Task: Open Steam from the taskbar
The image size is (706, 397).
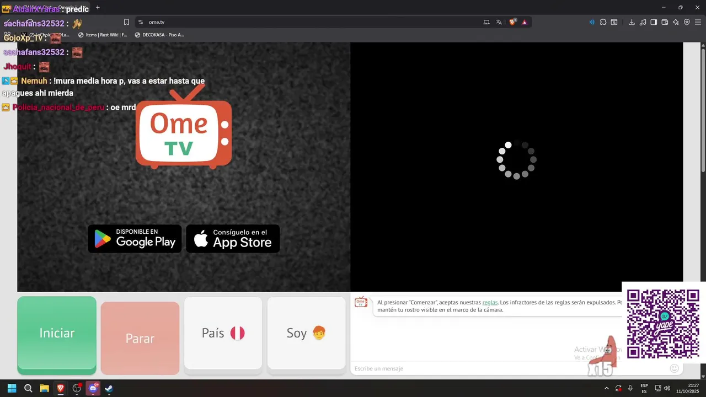Action: 109,388
